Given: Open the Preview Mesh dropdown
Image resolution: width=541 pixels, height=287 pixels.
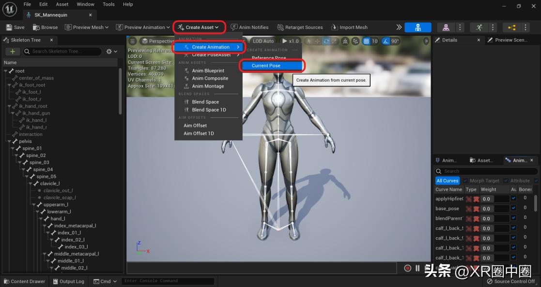Looking at the screenshot, I should click(87, 28).
